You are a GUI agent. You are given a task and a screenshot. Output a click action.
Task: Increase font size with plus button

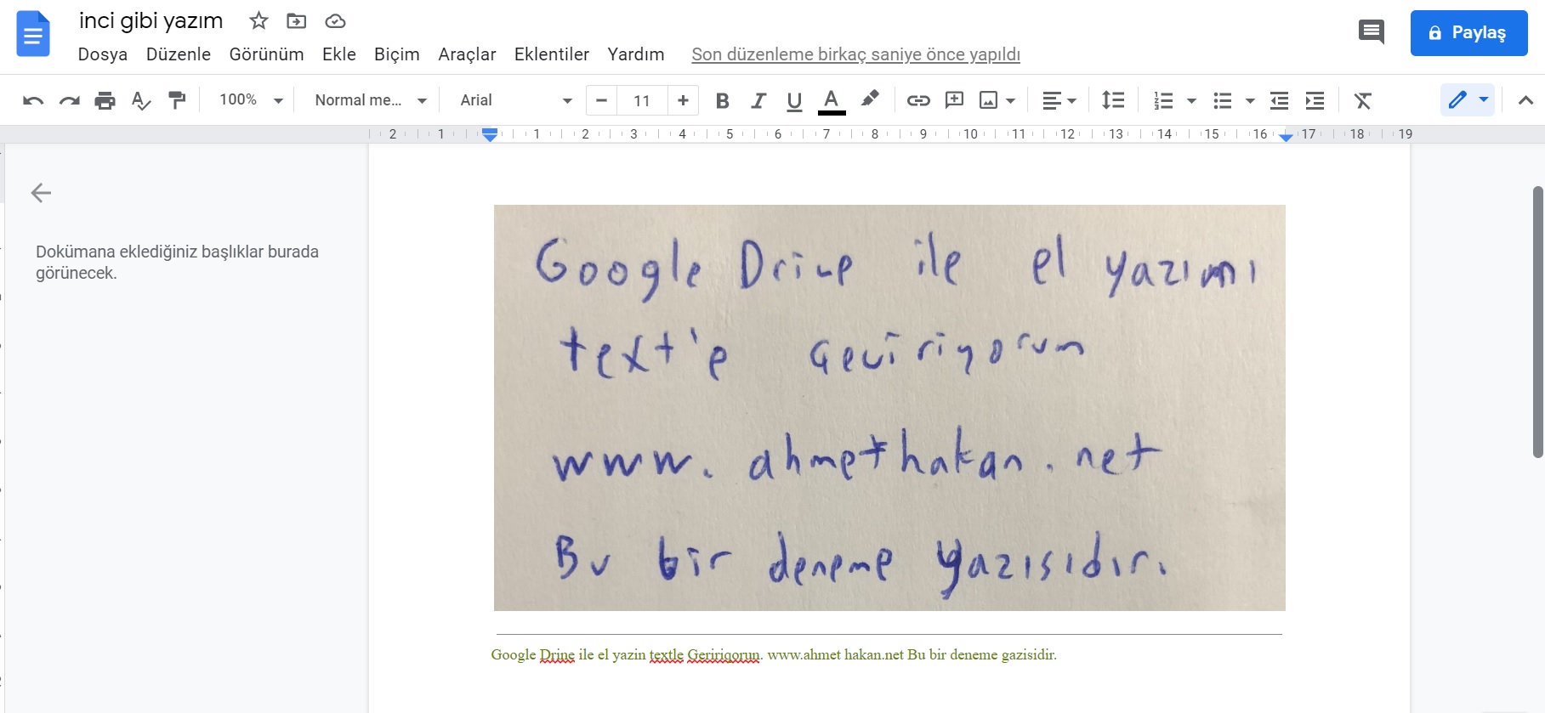683,100
